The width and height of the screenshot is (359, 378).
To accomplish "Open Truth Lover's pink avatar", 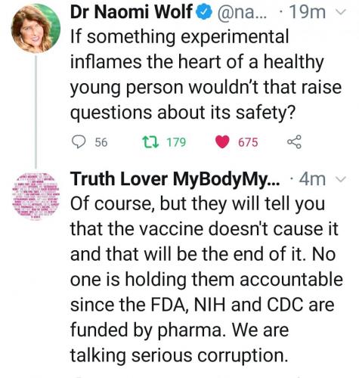I will pyautogui.click(x=36, y=197).
